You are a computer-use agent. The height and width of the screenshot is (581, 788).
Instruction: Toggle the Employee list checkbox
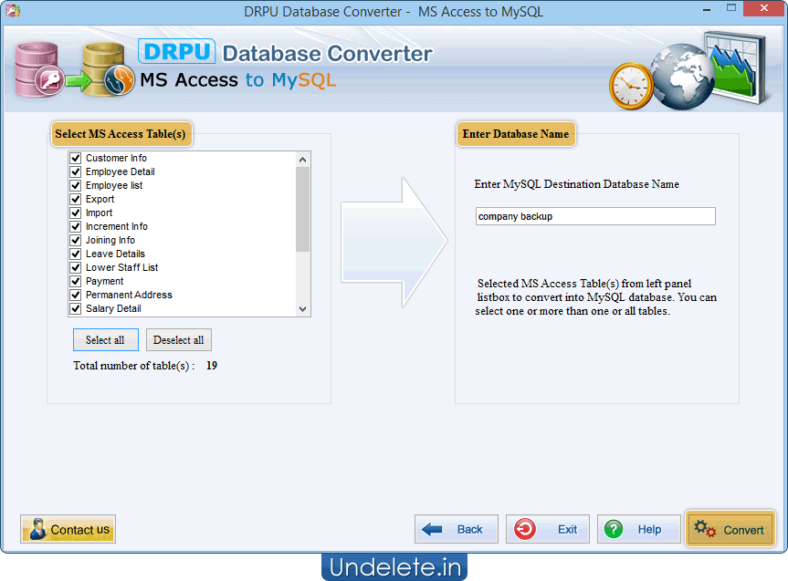(x=76, y=185)
